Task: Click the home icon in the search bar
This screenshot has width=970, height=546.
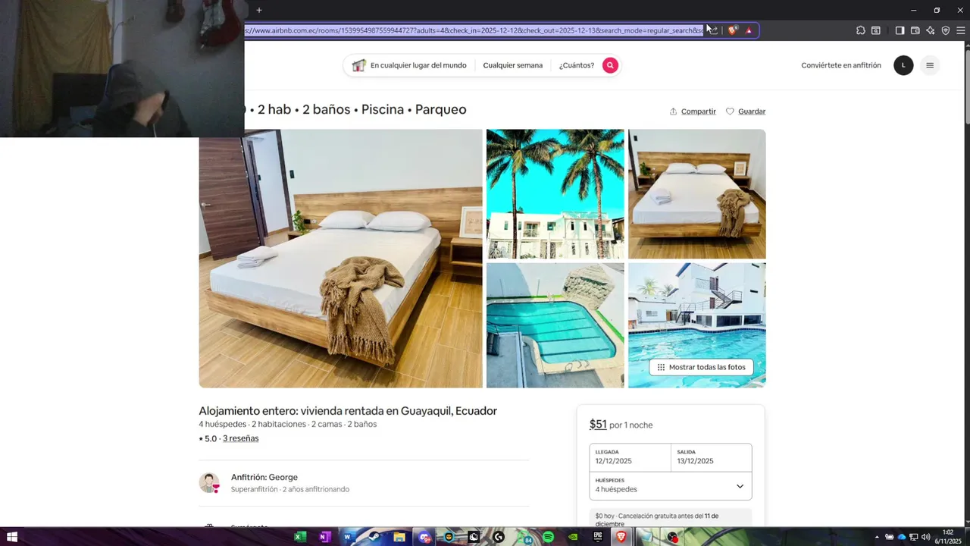Action: [x=358, y=65]
